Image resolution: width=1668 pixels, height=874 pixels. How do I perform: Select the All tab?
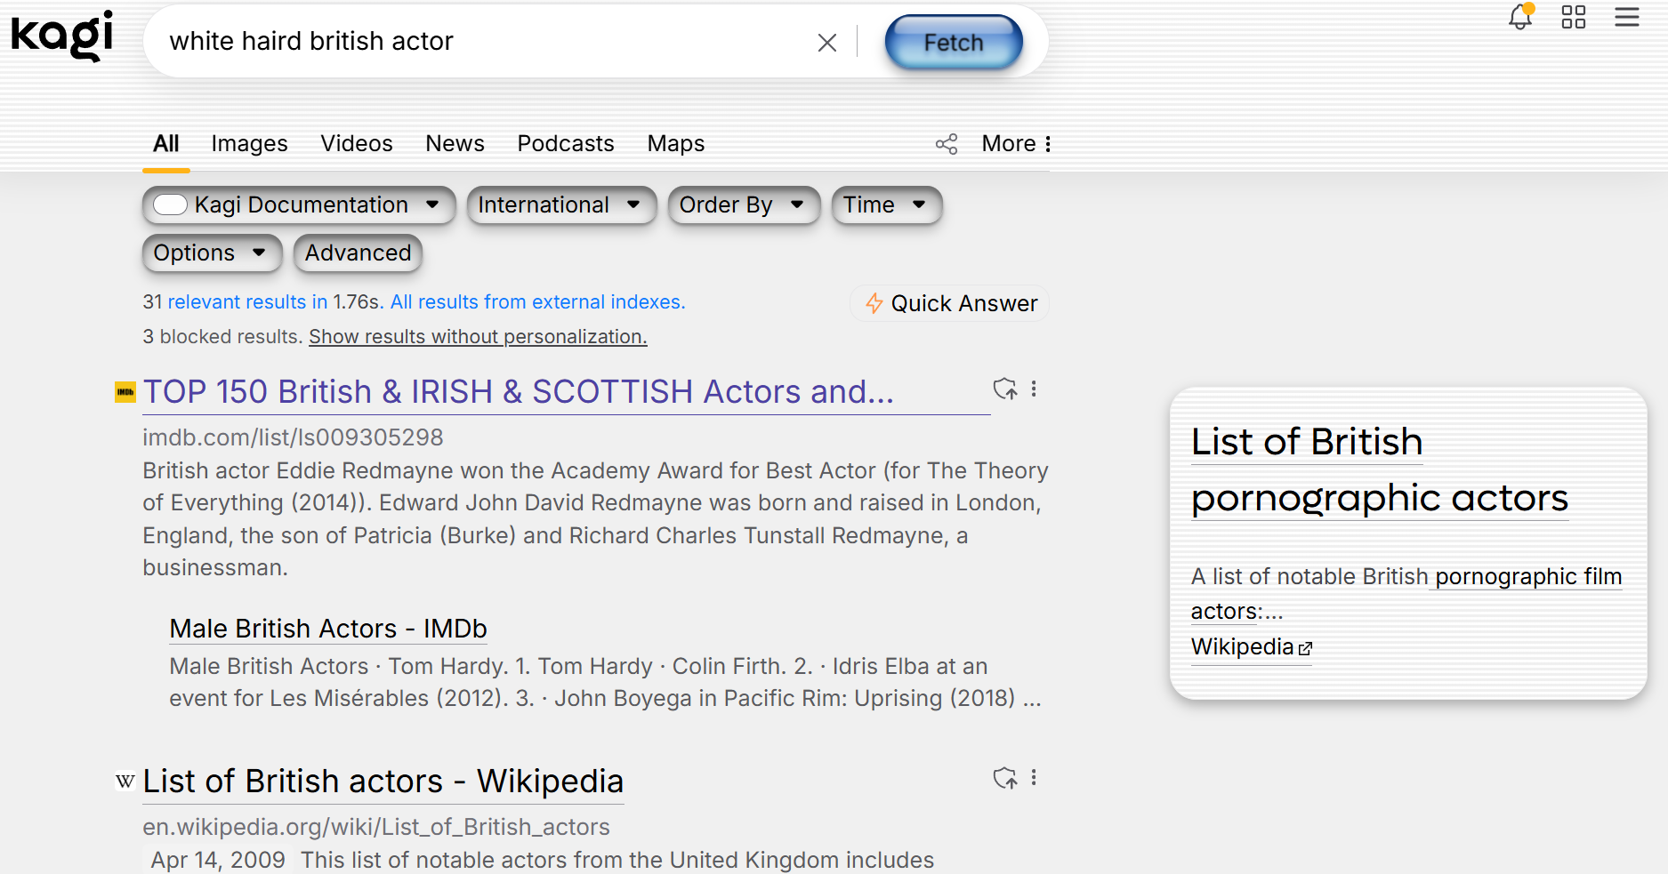pyautogui.click(x=166, y=144)
